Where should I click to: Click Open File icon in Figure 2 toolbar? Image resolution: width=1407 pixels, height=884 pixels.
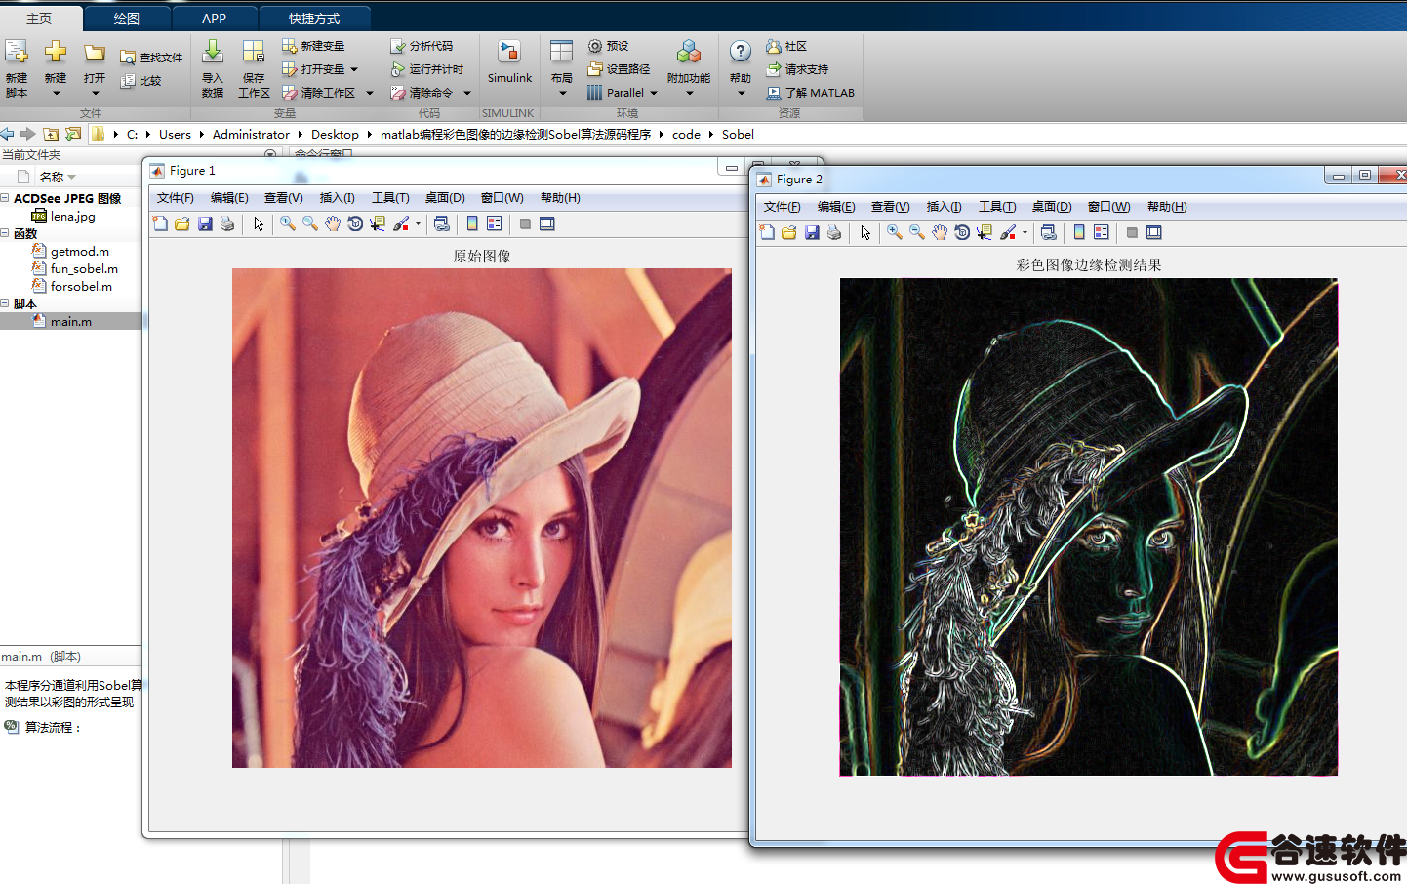point(789,232)
